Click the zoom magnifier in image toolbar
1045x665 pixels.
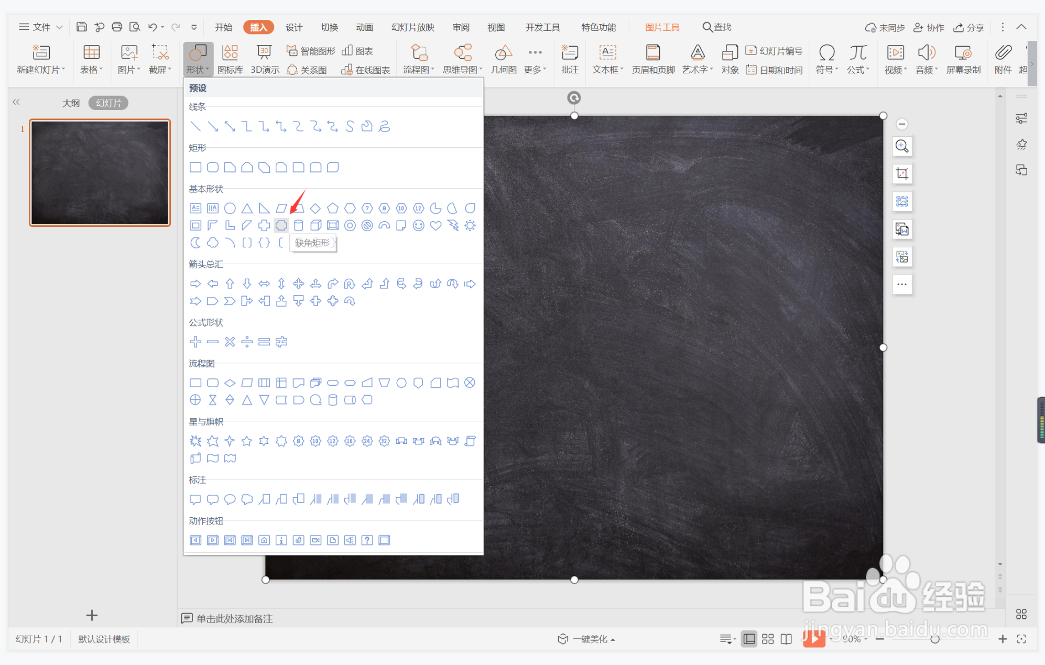coord(902,146)
